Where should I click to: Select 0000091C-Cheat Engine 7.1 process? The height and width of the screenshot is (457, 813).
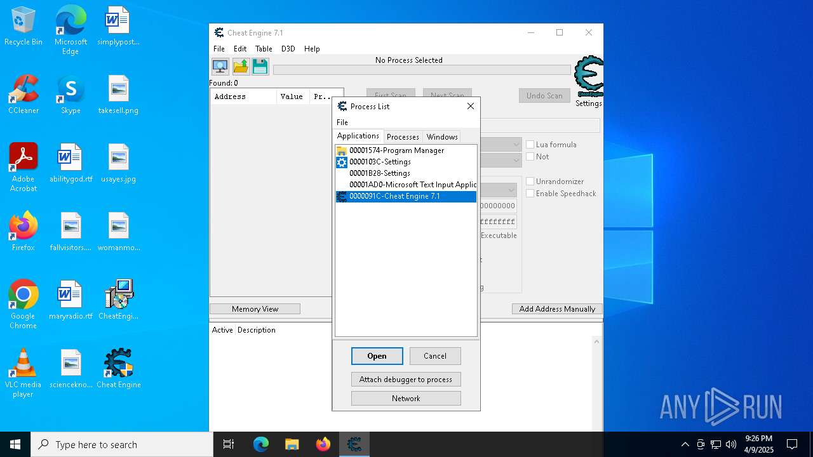406,196
